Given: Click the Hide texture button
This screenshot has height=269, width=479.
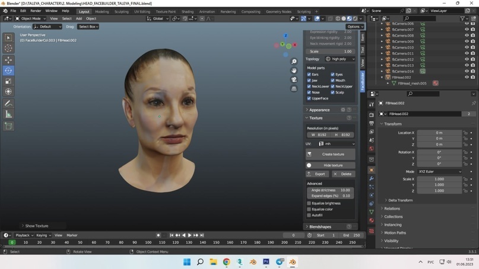Looking at the screenshot, I should pos(330,165).
